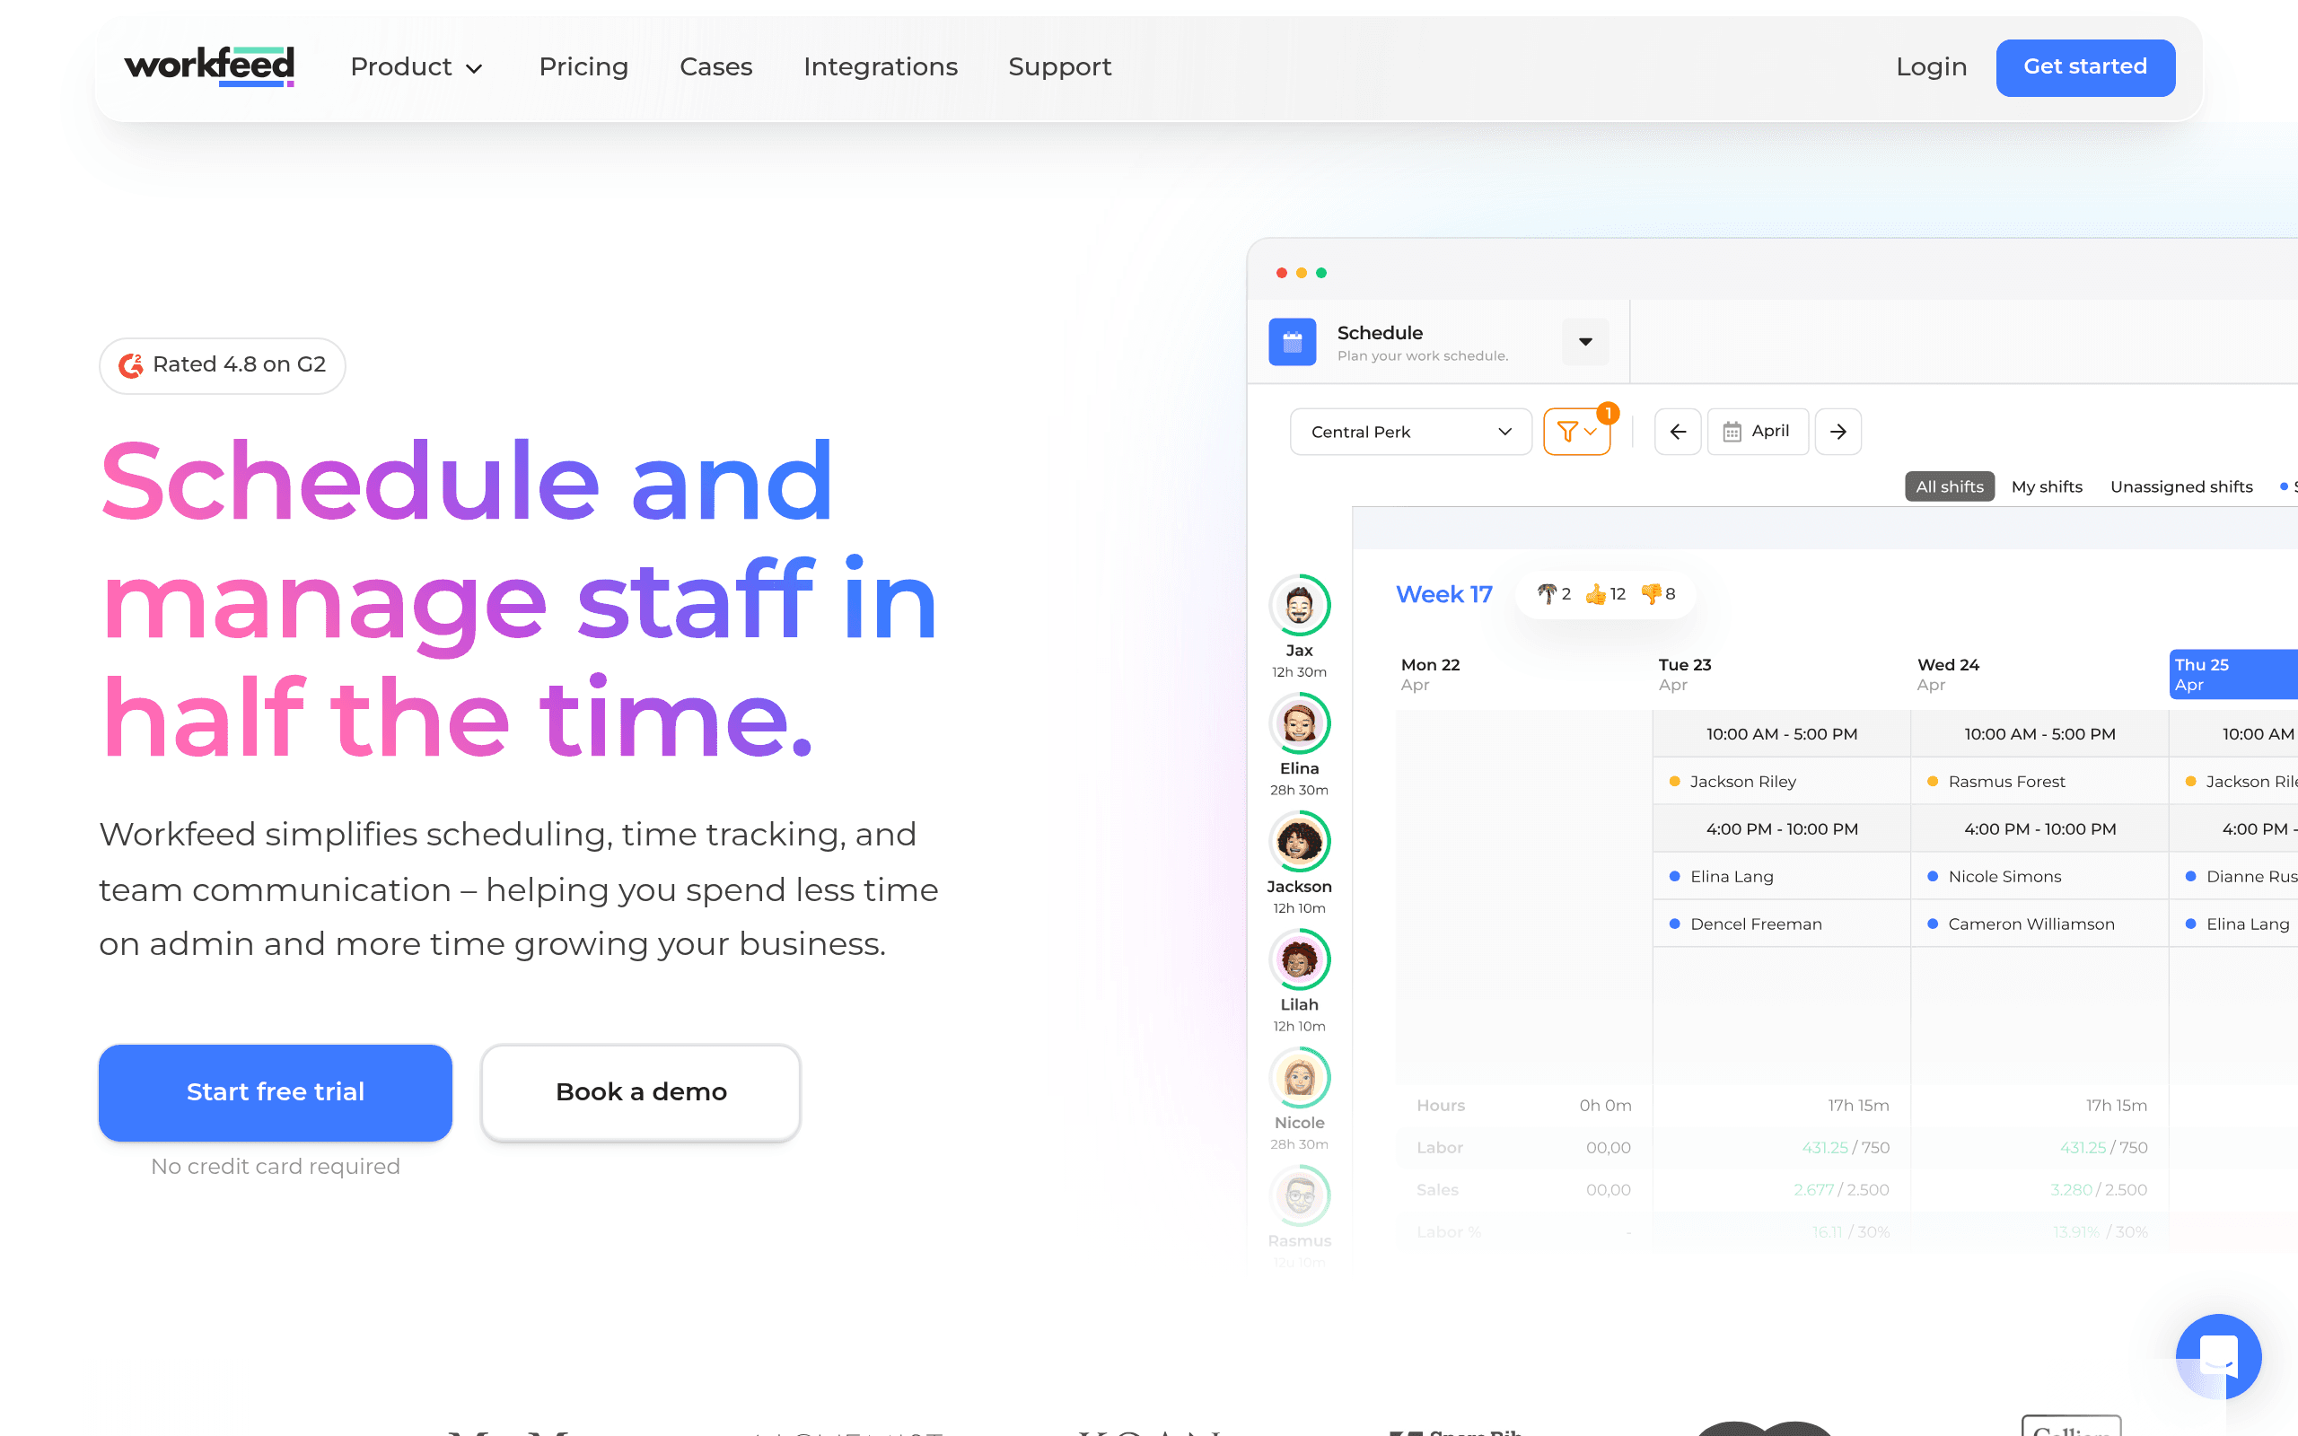
Task: Switch to Unassigned shifts filter
Action: [2181, 486]
